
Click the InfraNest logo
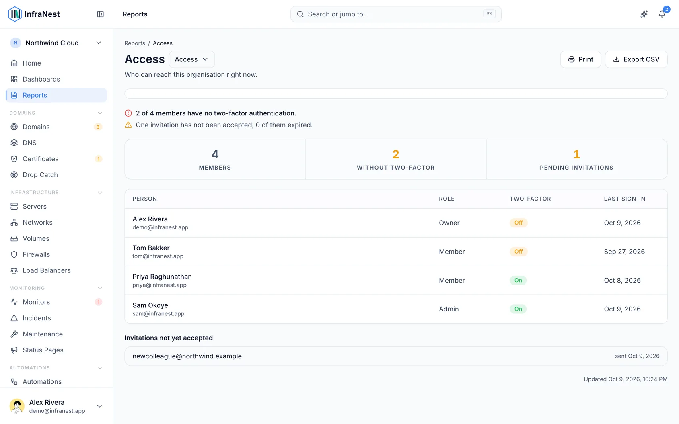(34, 14)
